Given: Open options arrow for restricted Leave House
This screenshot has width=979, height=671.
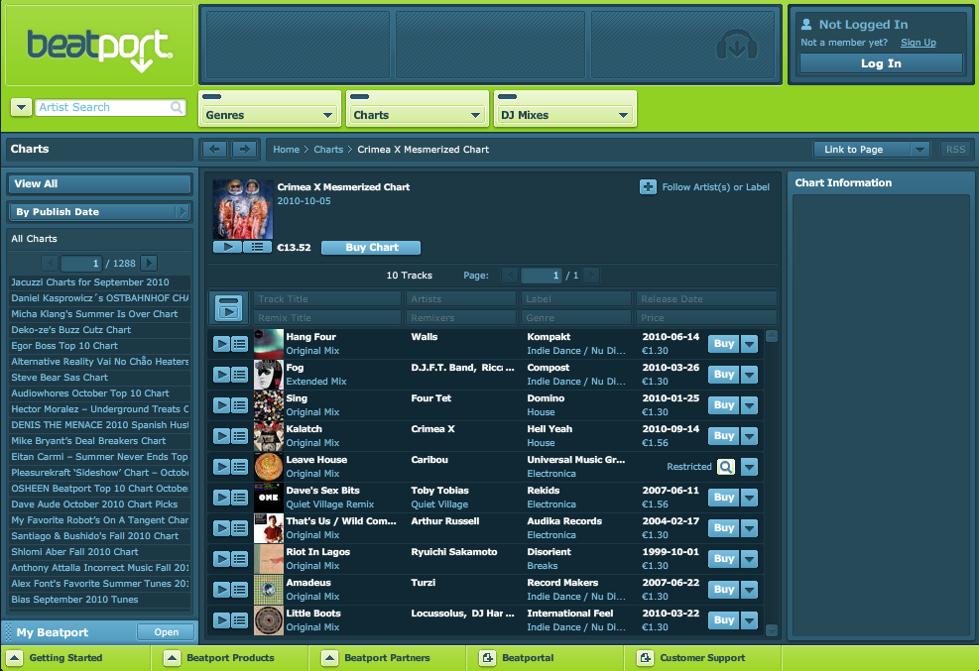Looking at the screenshot, I should (749, 467).
